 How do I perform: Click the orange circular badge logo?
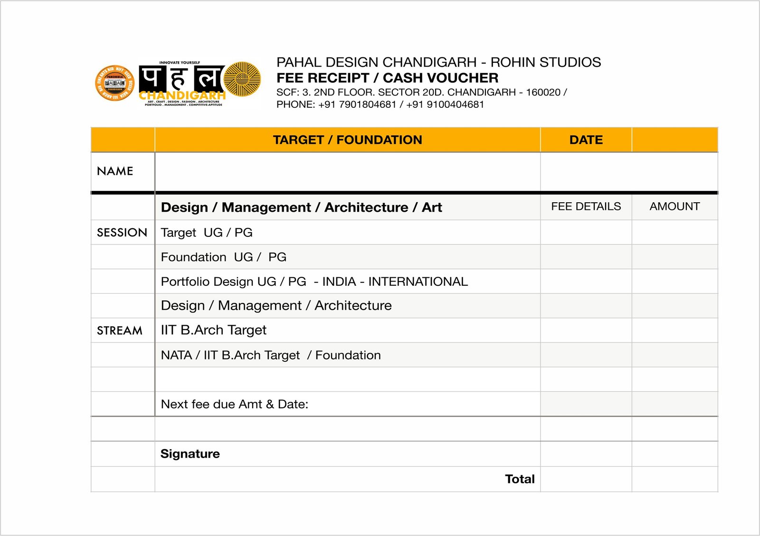pyautogui.click(x=114, y=83)
